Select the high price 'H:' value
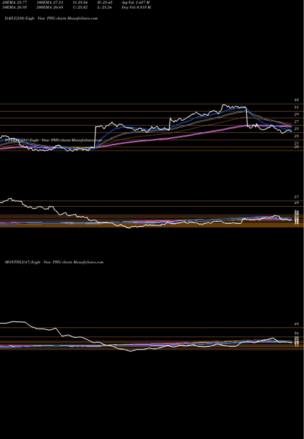 pos(106,2)
